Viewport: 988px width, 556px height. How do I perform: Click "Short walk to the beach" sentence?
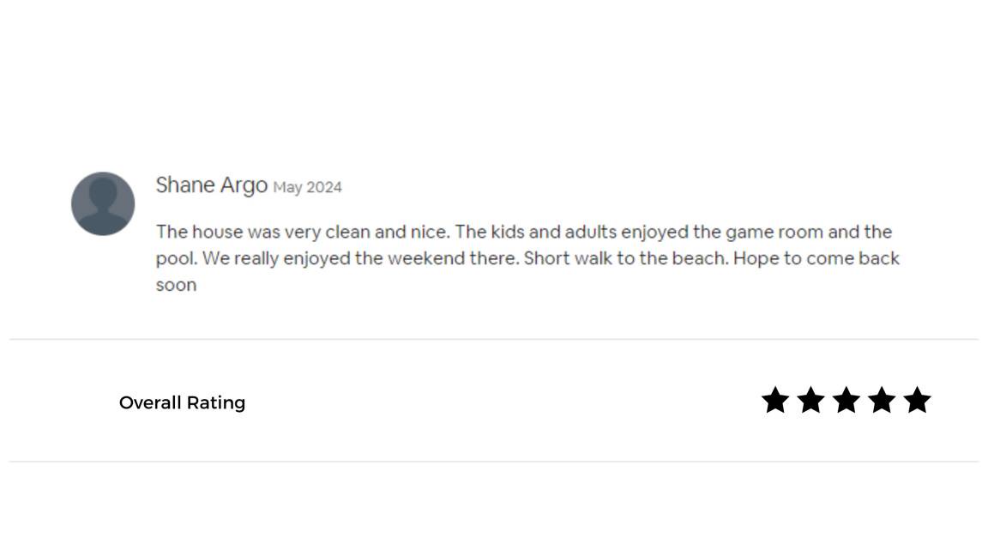point(626,258)
